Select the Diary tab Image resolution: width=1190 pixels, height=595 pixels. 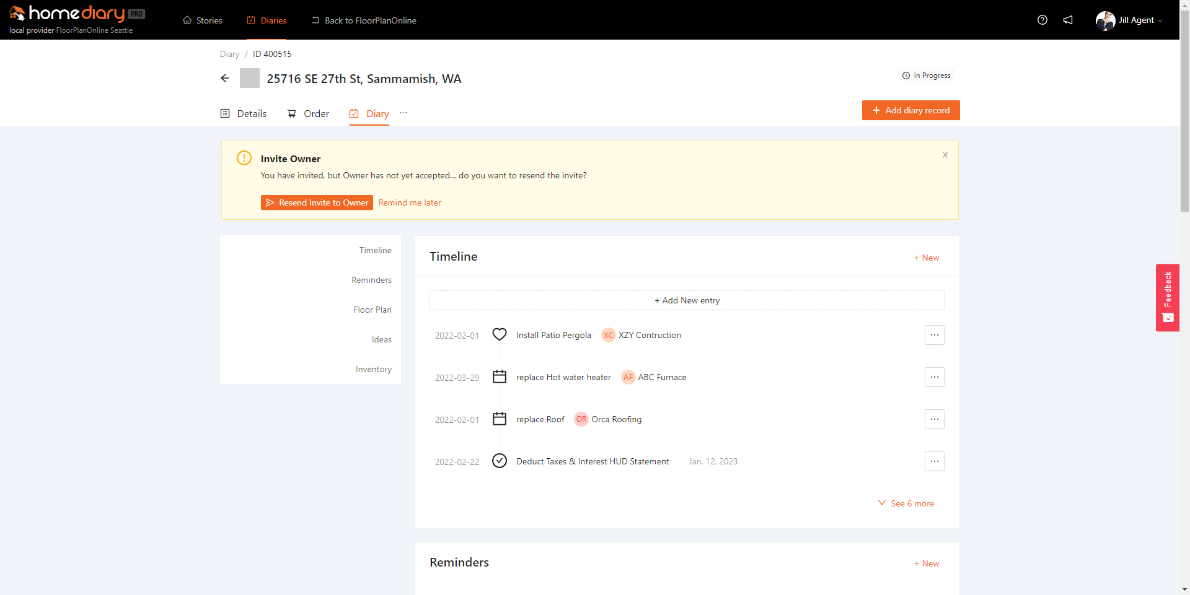(369, 113)
